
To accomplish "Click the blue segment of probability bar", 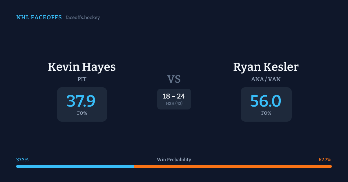I will (x=75, y=166).
